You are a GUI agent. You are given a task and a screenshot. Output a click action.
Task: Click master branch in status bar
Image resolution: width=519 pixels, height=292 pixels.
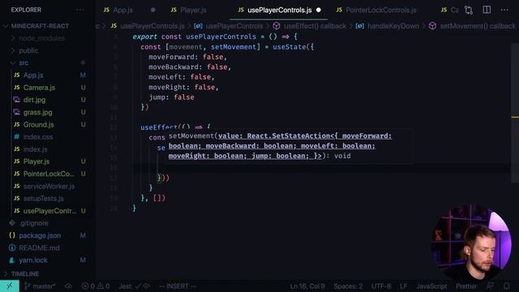click(x=40, y=286)
